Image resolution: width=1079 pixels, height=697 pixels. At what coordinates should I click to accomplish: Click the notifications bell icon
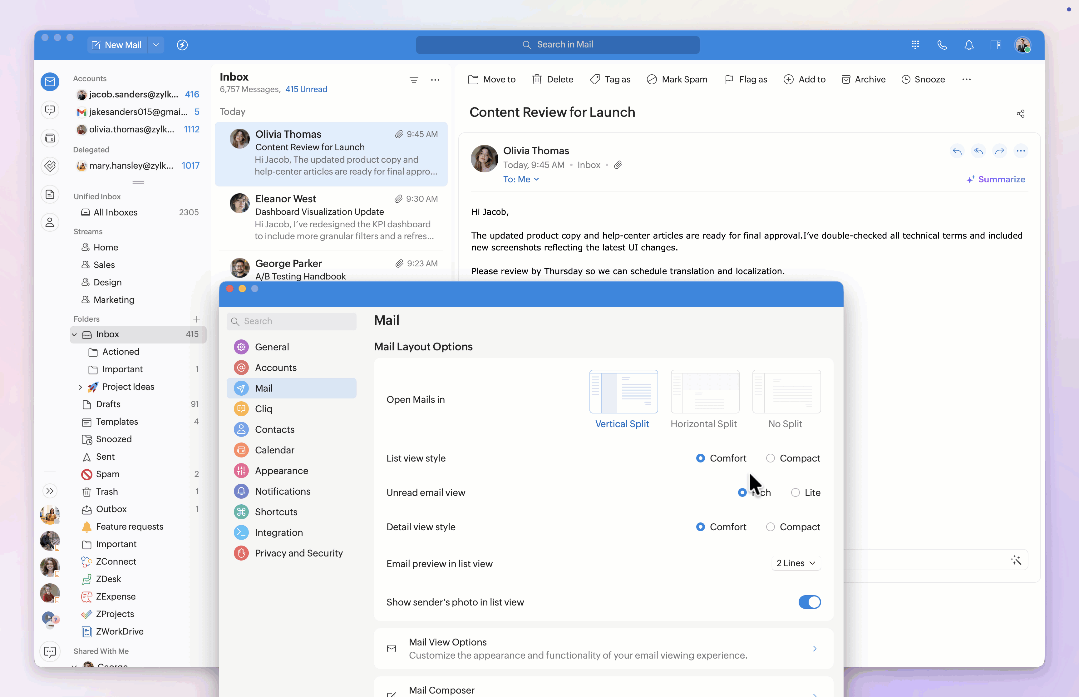[x=968, y=45]
